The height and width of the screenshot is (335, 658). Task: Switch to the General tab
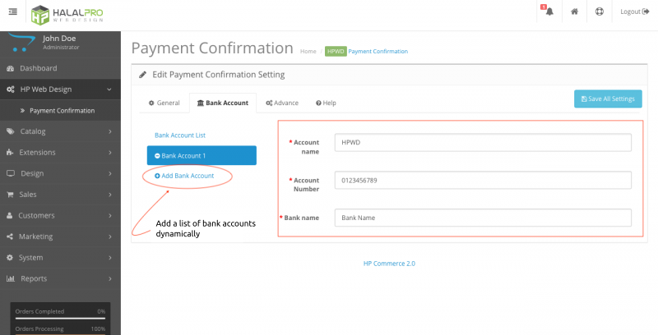[163, 103]
